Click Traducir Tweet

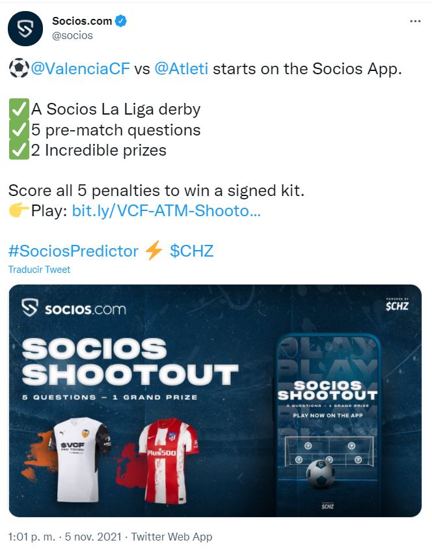coord(39,270)
